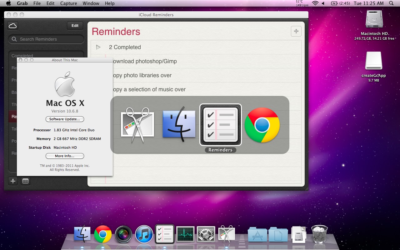Screen dimensions: 400x250
Task: Open the iCloud cloud button in Reminders
Action: 13,26
